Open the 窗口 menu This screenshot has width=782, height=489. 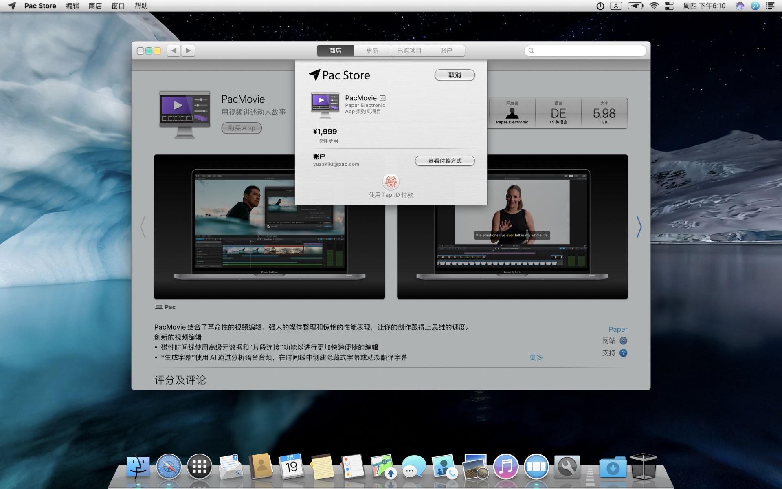(118, 6)
